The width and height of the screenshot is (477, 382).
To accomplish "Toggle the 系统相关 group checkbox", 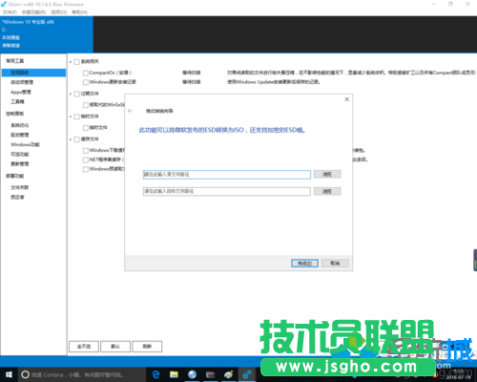I will [x=76, y=62].
